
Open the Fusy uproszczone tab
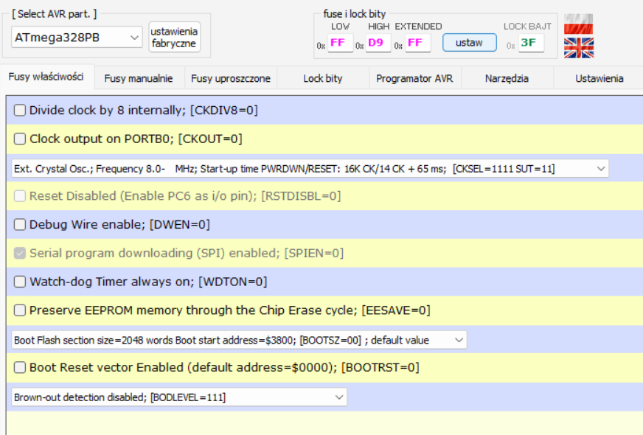coord(231,78)
